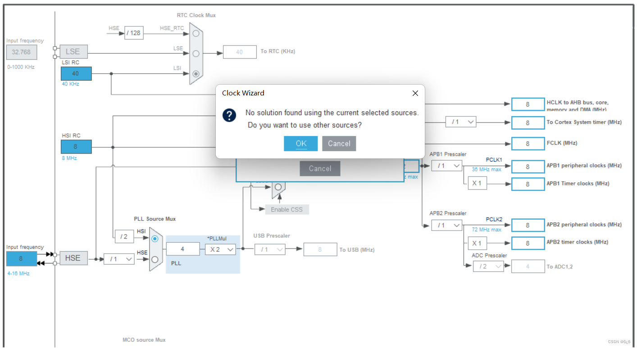Click the APB2 peripheral clocks value field
This screenshot has width=637, height=348.
(x=528, y=225)
